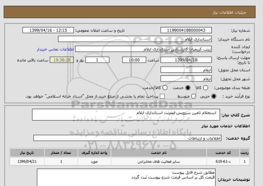Click the کد خدمت column header
Screen dimensions: 263x186
[223, 153]
